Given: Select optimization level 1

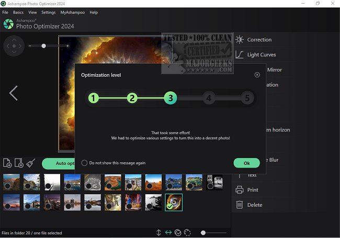Looking at the screenshot, I should coord(94,98).
